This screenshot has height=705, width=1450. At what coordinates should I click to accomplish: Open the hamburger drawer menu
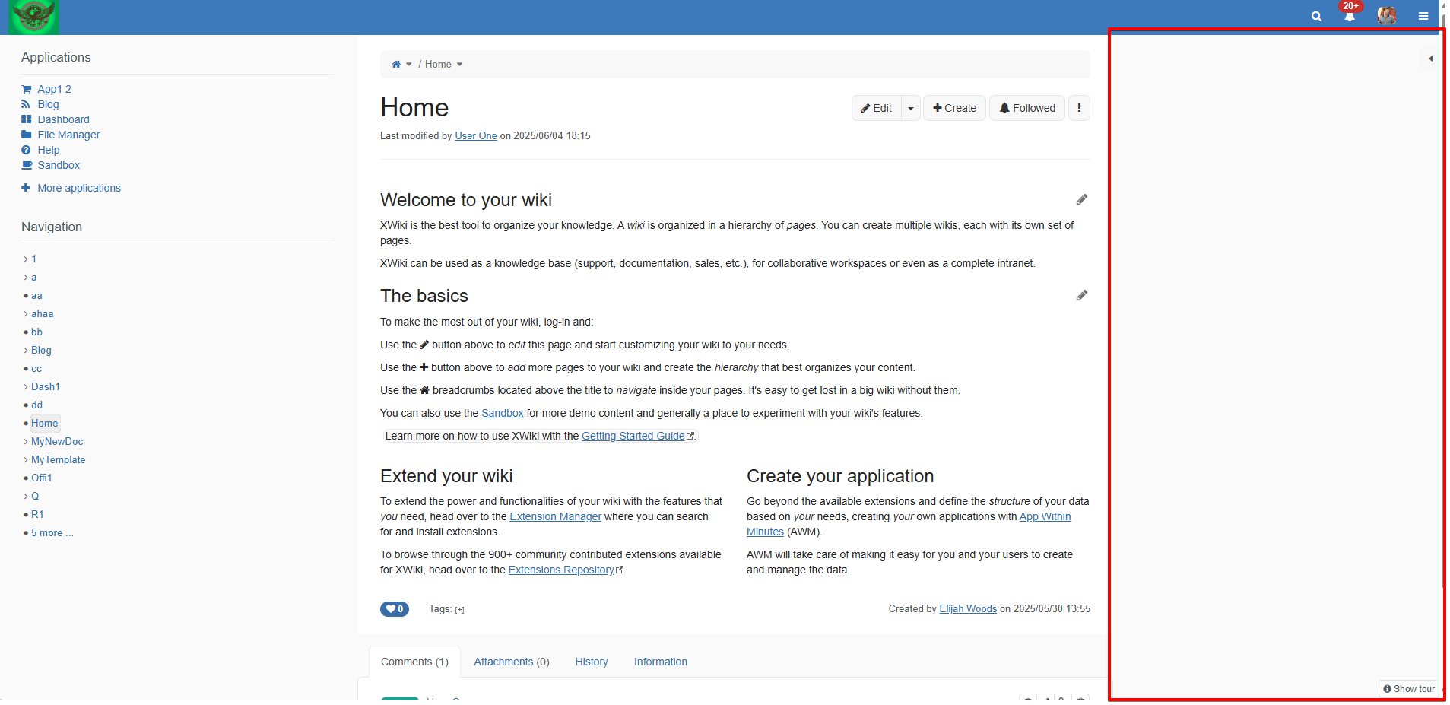click(1423, 16)
